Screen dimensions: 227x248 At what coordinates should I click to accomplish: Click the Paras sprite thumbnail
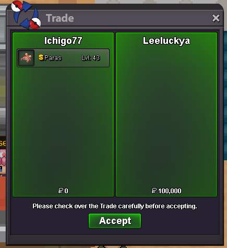coord(26,58)
